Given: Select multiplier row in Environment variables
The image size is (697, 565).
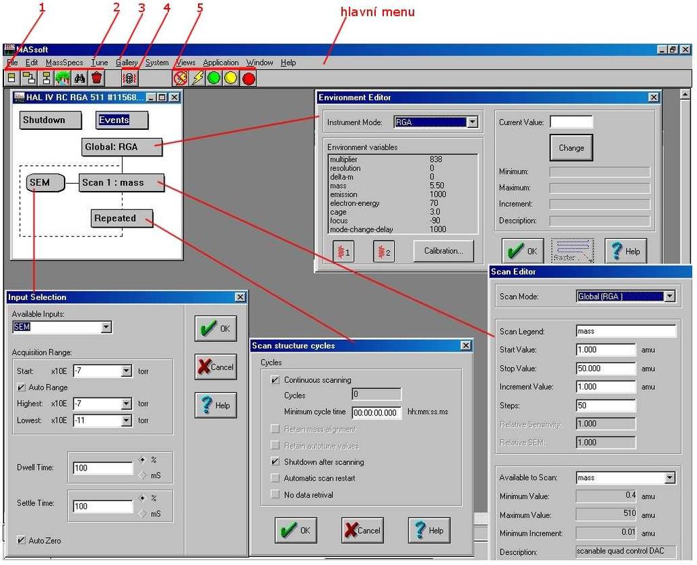Looking at the screenshot, I should point(403,160).
